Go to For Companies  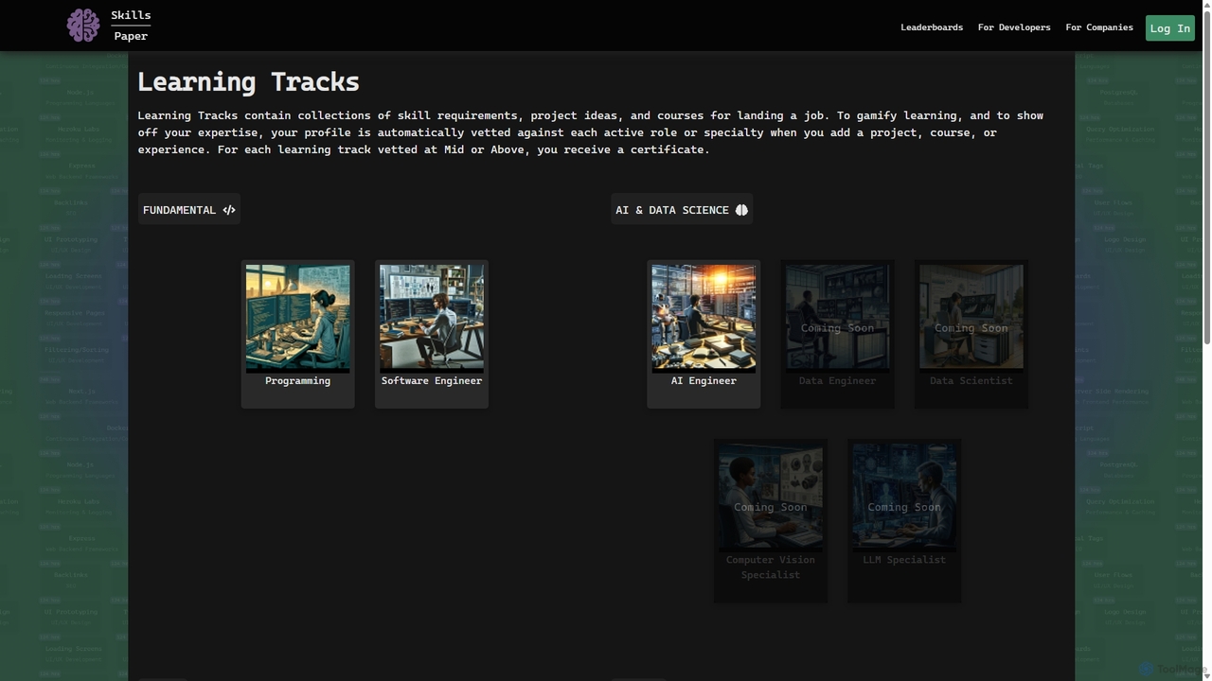[x=1099, y=27]
